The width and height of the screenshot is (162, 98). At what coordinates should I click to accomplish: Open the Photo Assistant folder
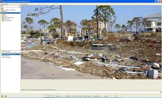coord(7,21)
